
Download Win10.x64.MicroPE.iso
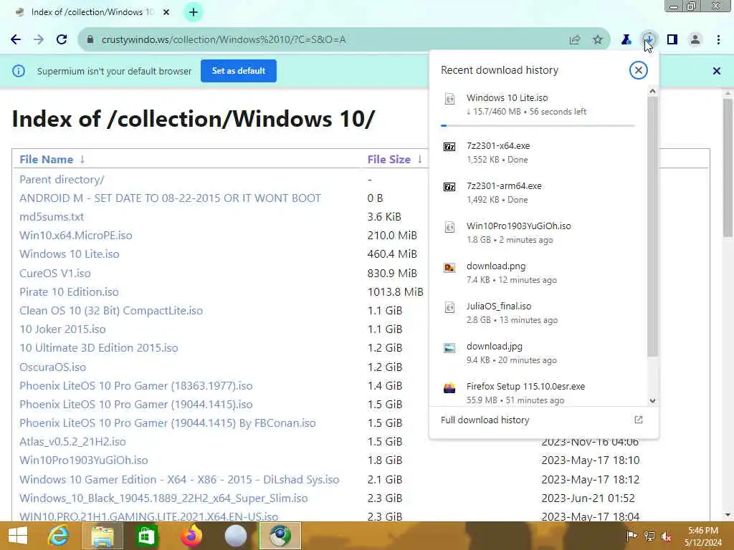point(76,235)
